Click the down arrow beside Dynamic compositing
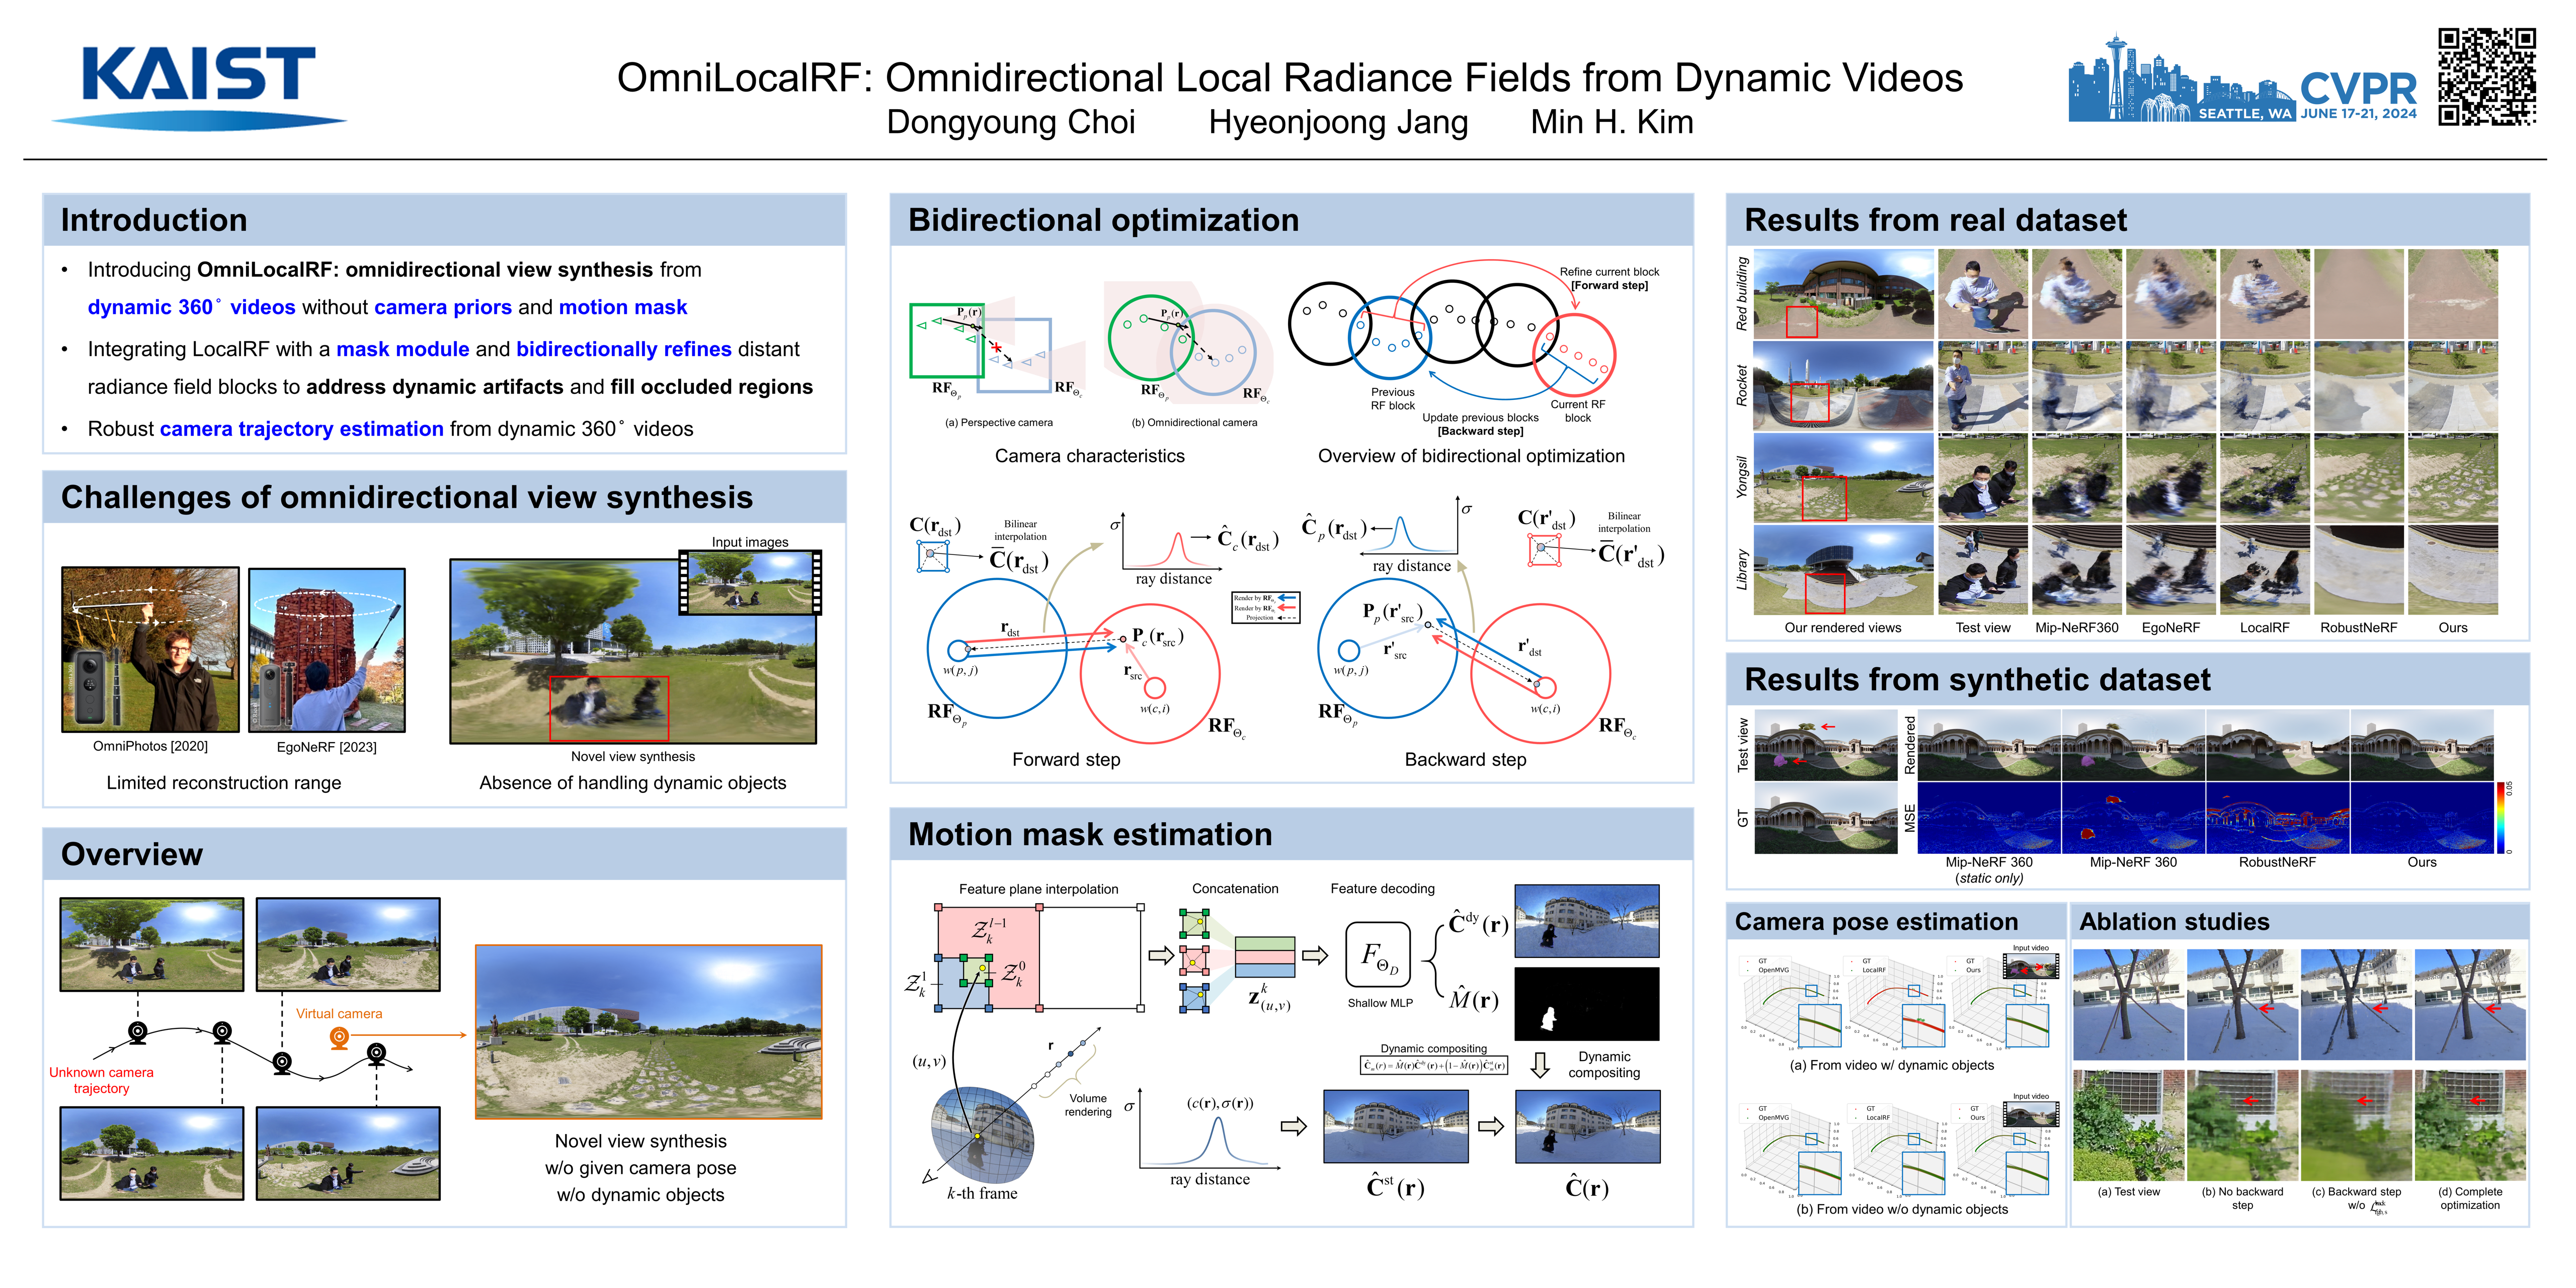 pyautogui.click(x=1540, y=1064)
